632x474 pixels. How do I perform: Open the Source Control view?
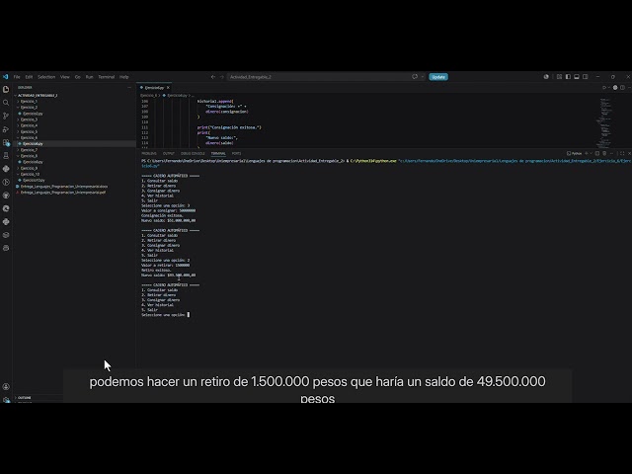pos(6,117)
